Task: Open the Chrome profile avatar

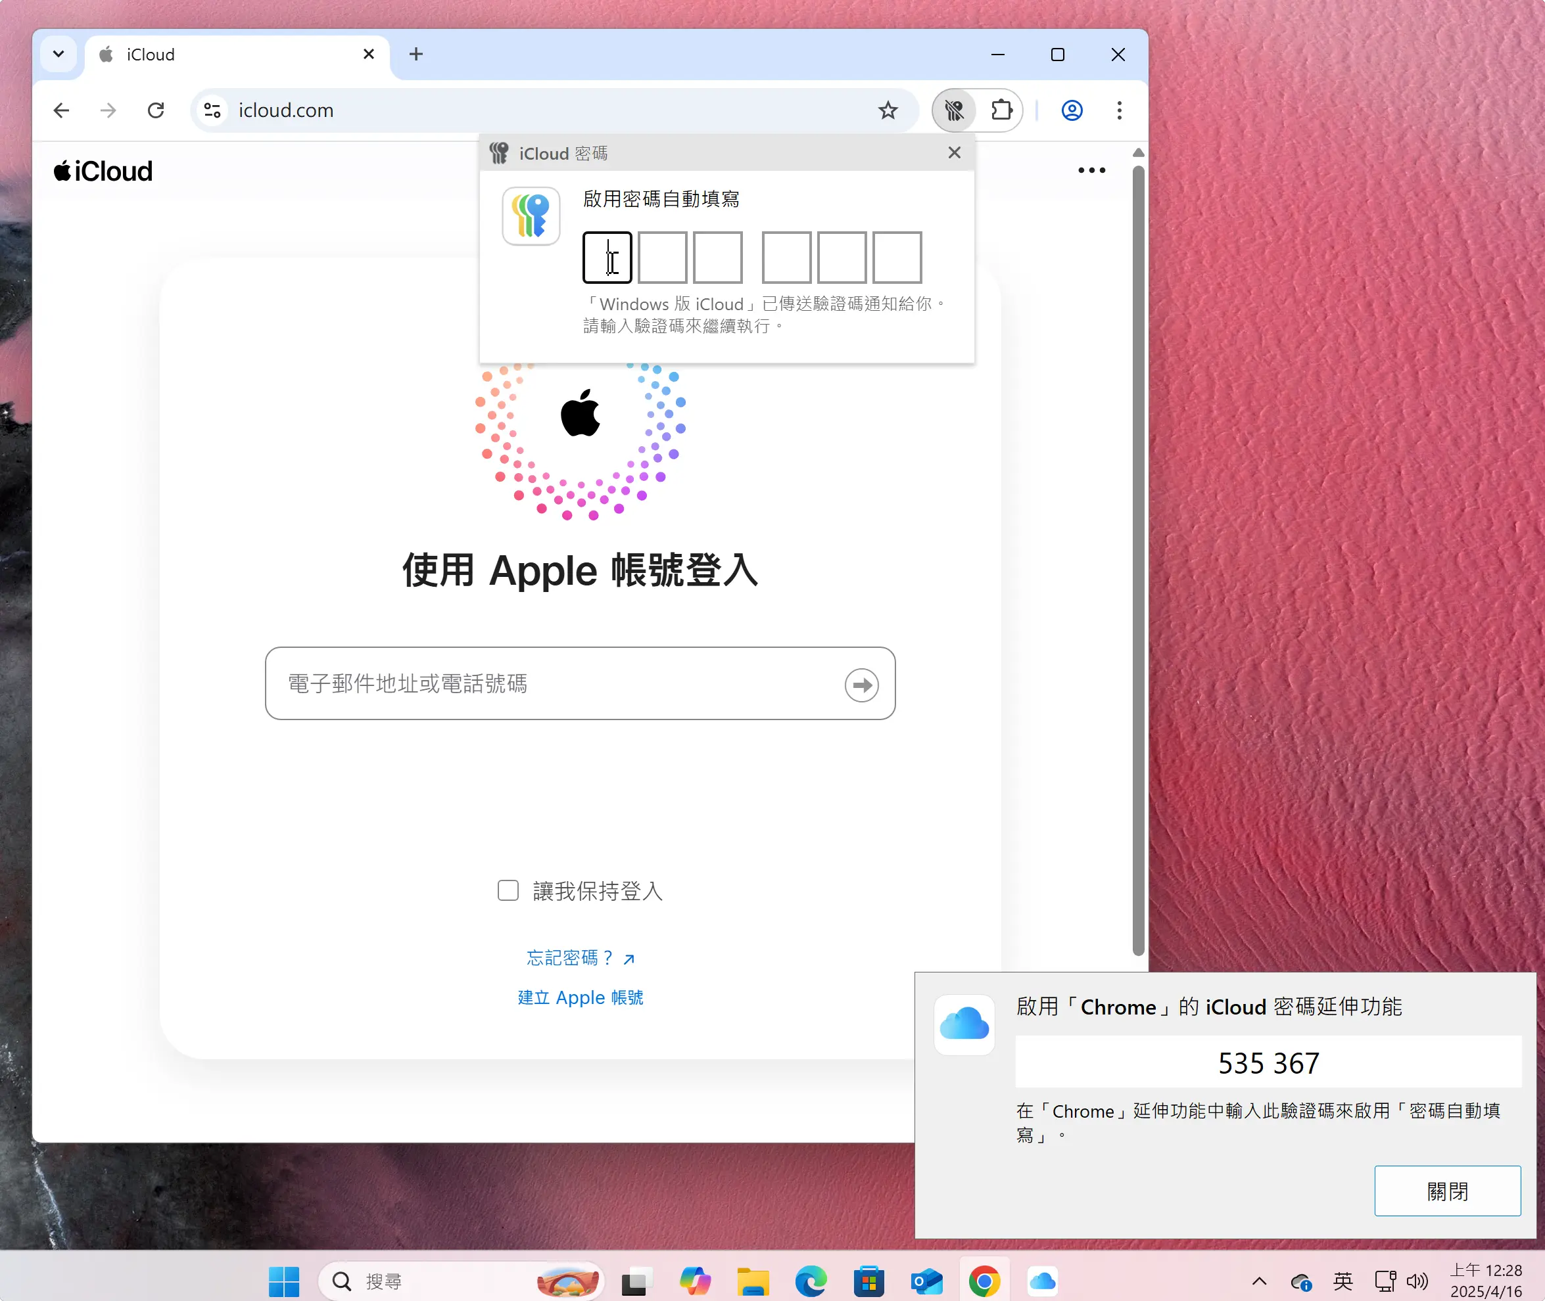Action: click(x=1072, y=110)
